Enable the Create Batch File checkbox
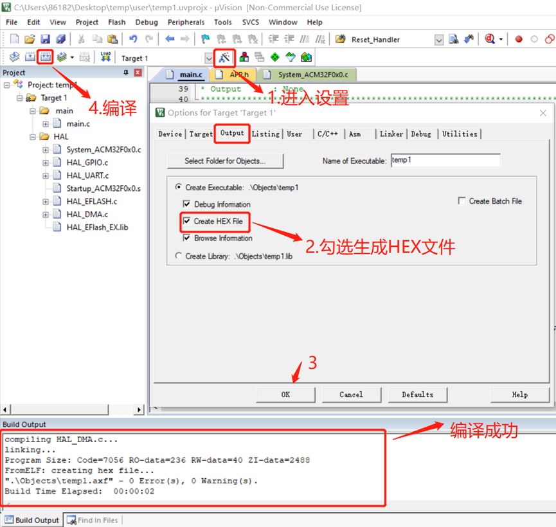 point(462,201)
